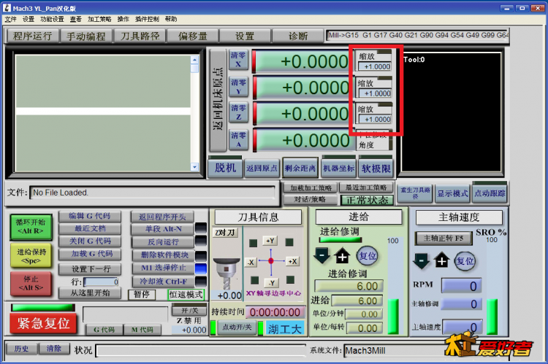Toggle 机器坐标 machine coordinates
Screen dimensions: 548x364
pos(338,169)
